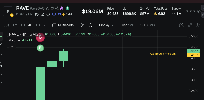
Task: Click the pencil edit icon beside RaveDAO
Action: coord(47,8)
